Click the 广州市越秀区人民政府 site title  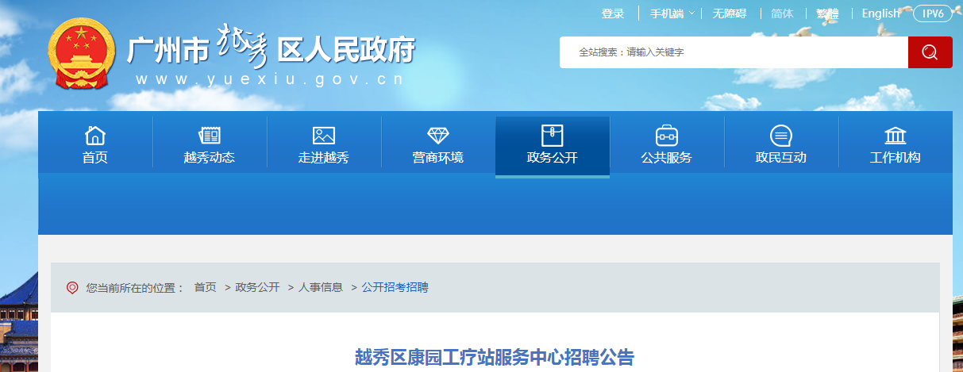tap(271, 49)
